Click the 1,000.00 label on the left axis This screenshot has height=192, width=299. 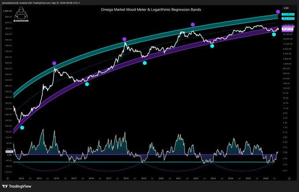point(7,11)
